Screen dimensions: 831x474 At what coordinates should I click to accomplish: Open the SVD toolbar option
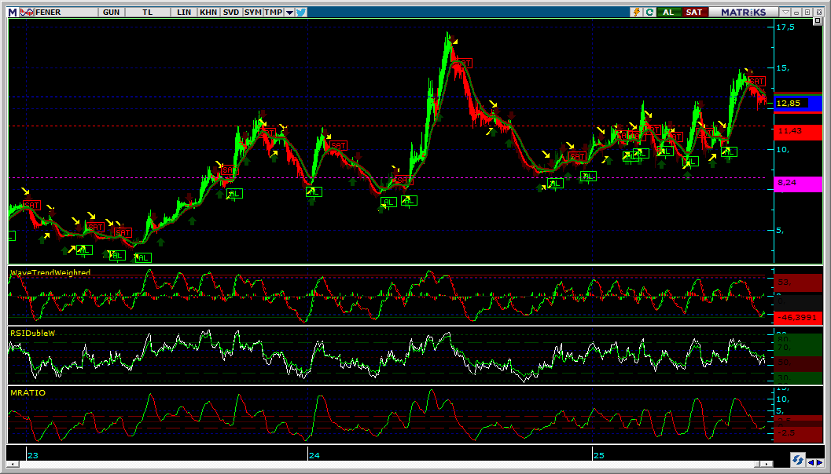pyautogui.click(x=231, y=12)
